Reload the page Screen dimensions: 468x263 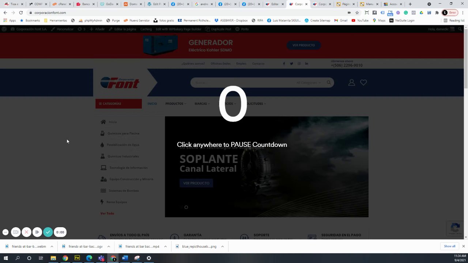(21, 12)
